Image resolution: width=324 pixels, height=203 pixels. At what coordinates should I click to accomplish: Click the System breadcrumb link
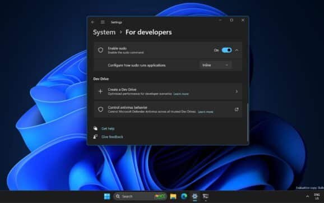pos(104,33)
